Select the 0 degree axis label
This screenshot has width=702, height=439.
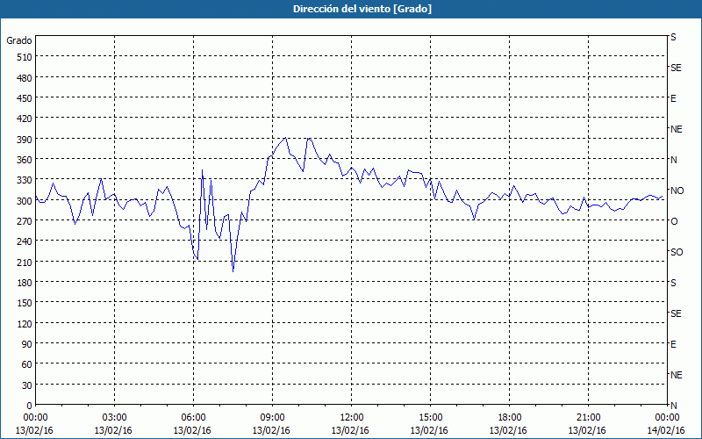tap(30, 406)
